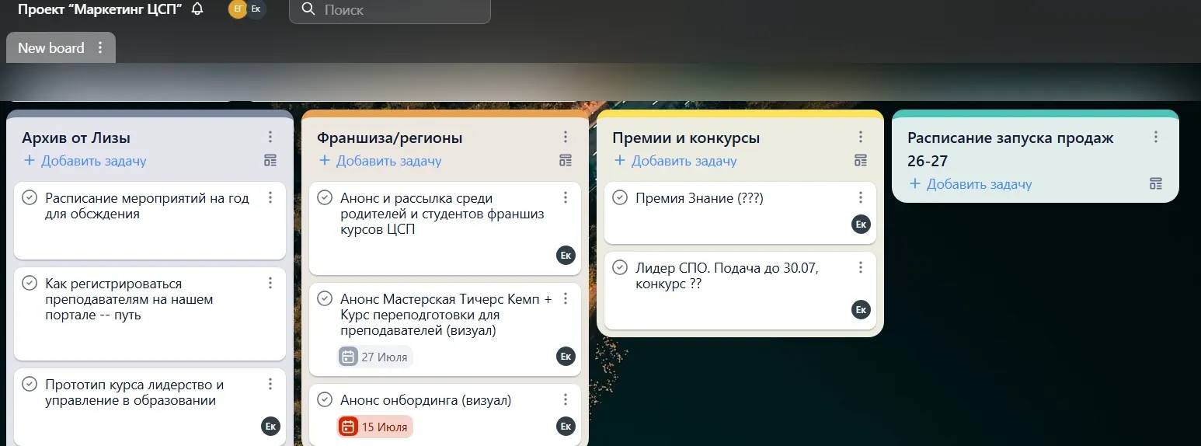Add task in Франшиза/регионы column
This screenshot has height=446, width=1201.
(x=380, y=161)
